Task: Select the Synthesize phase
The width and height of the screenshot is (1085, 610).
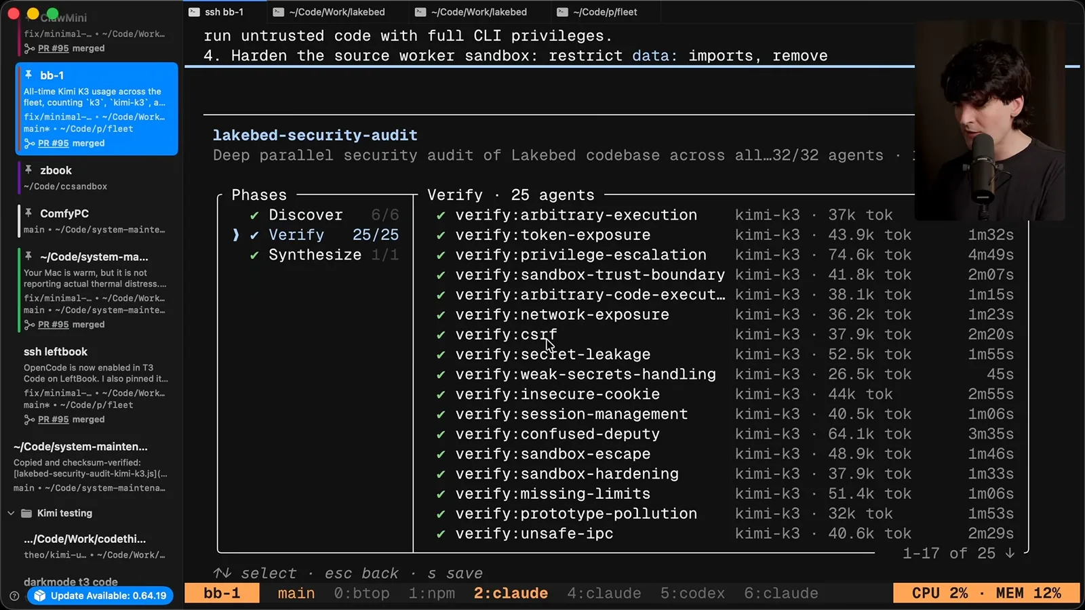Action: [317, 255]
